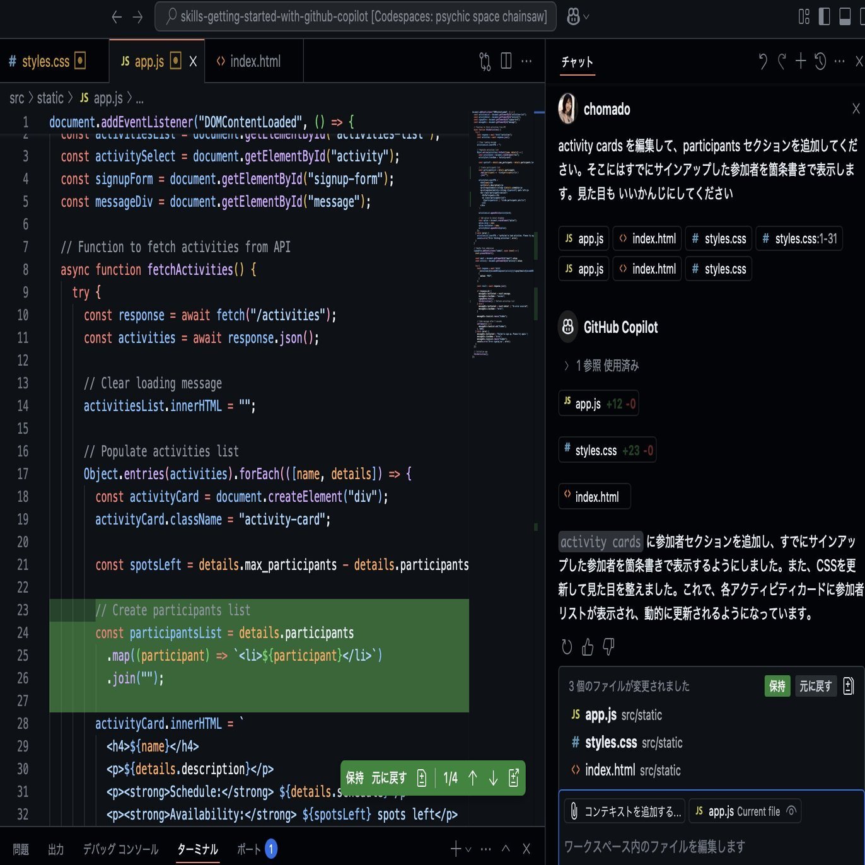The image size is (865, 865).
Task: Click app.js in the breadcrumb
Action: coord(101,98)
